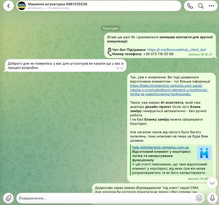Click the chat title Машинна штукатурка 0981235538
This screenshot has height=205, width=219.
58,4
